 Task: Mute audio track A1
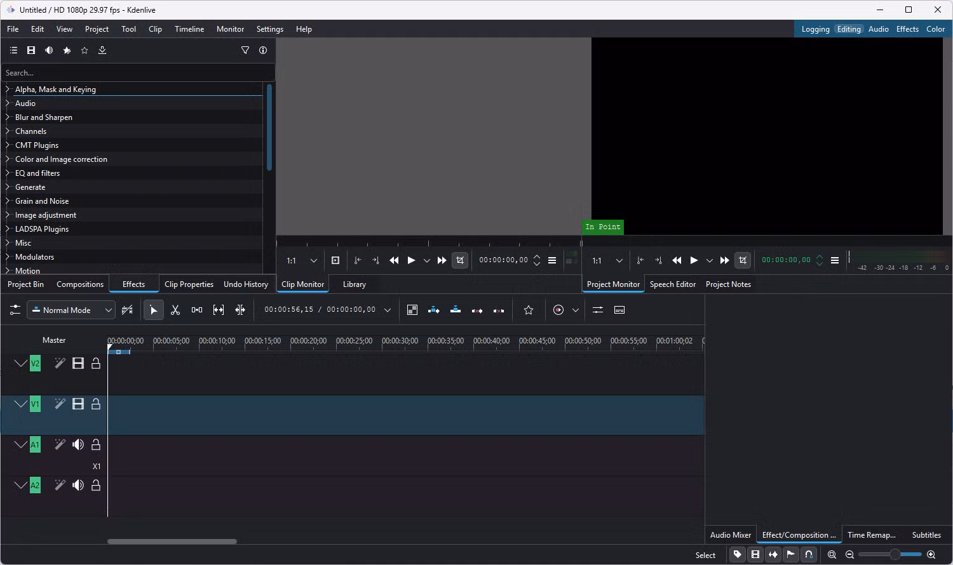coord(78,444)
